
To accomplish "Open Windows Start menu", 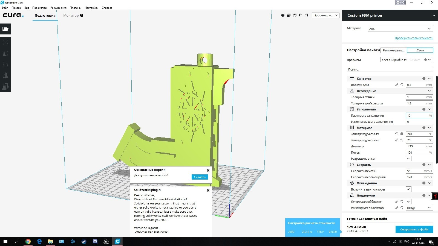I will coord(5,241).
